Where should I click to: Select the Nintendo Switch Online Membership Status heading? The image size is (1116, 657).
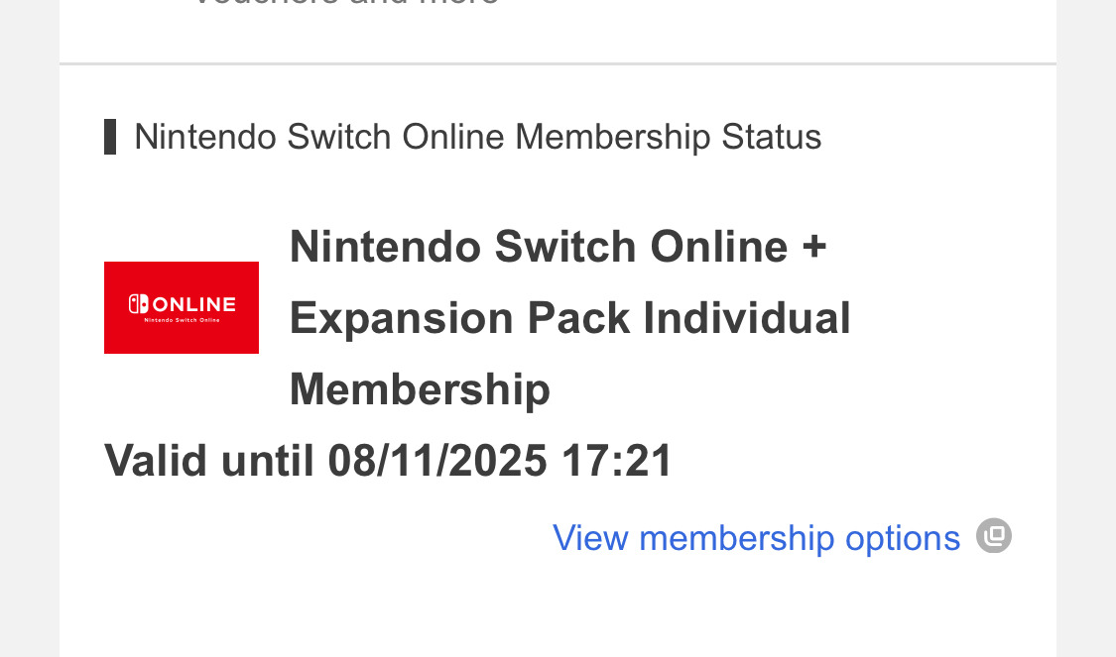tap(477, 137)
